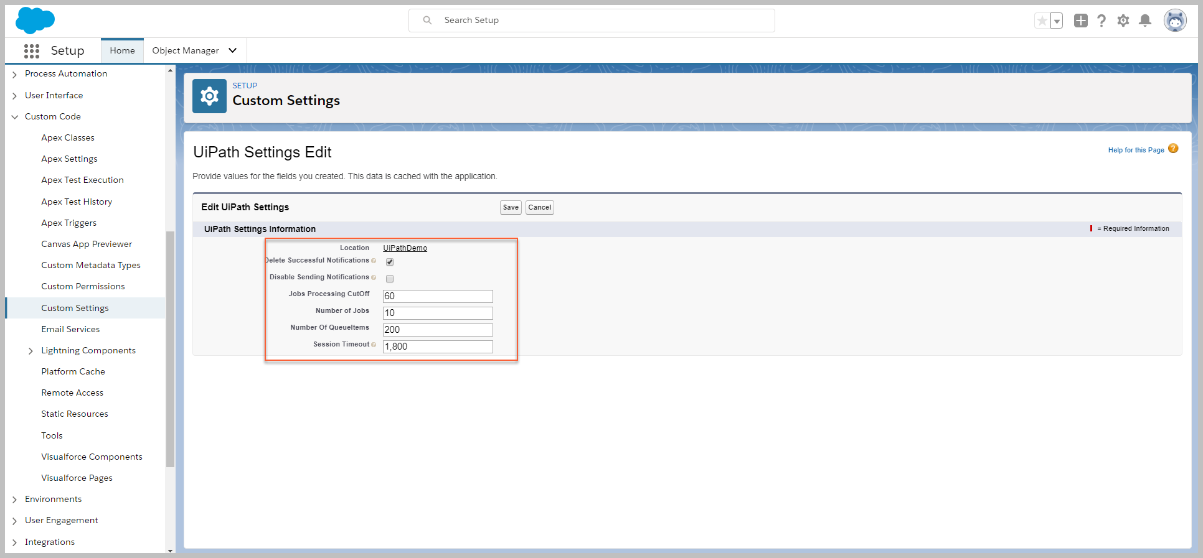The height and width of the screenshot is (558, 1203).
Task: Open Email Services in sidebar
Action: (70, 329)
